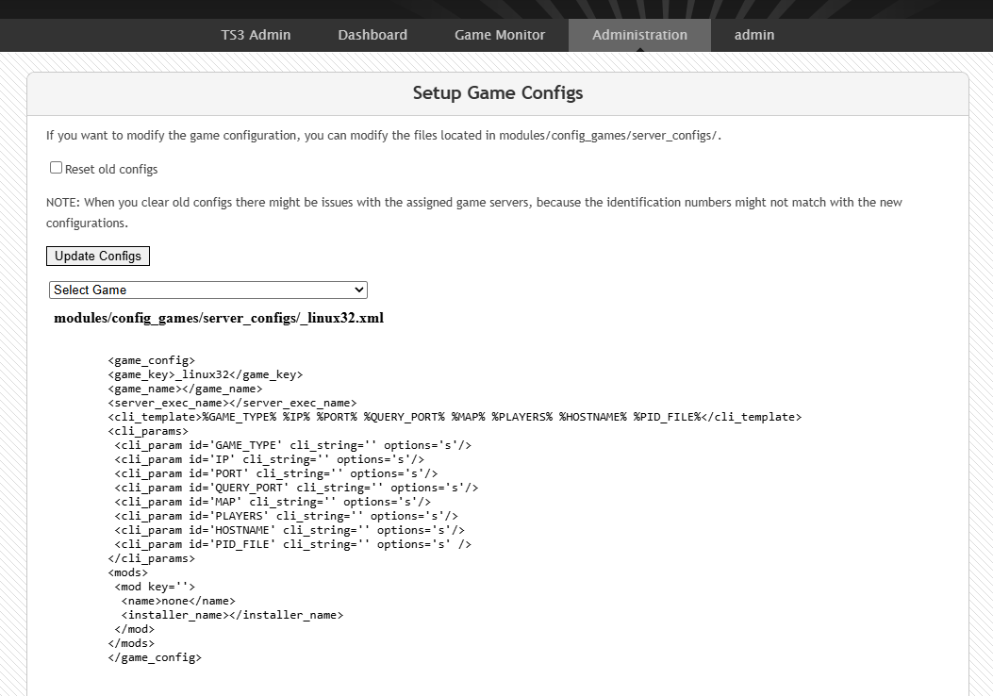Viewport: 993px width, 696px height.
Task: Click the closing </cli_params> tag
Action: pos(152,558)
